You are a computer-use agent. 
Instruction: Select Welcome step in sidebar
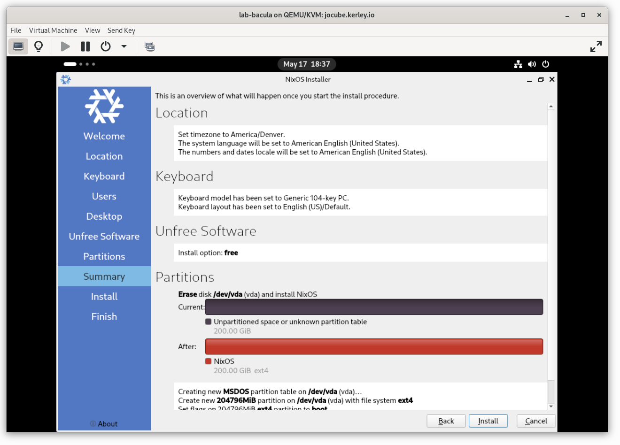(104, 136)
